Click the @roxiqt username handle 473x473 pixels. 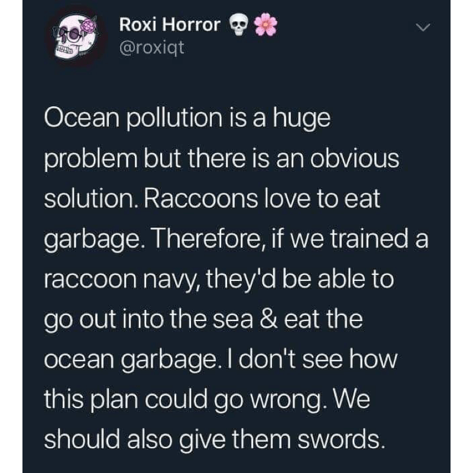click(x=152, y=47)
